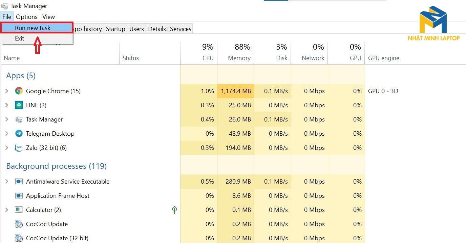Click the Zalo app icon
The width and height of the screenshot is (466, 243).
19,147
